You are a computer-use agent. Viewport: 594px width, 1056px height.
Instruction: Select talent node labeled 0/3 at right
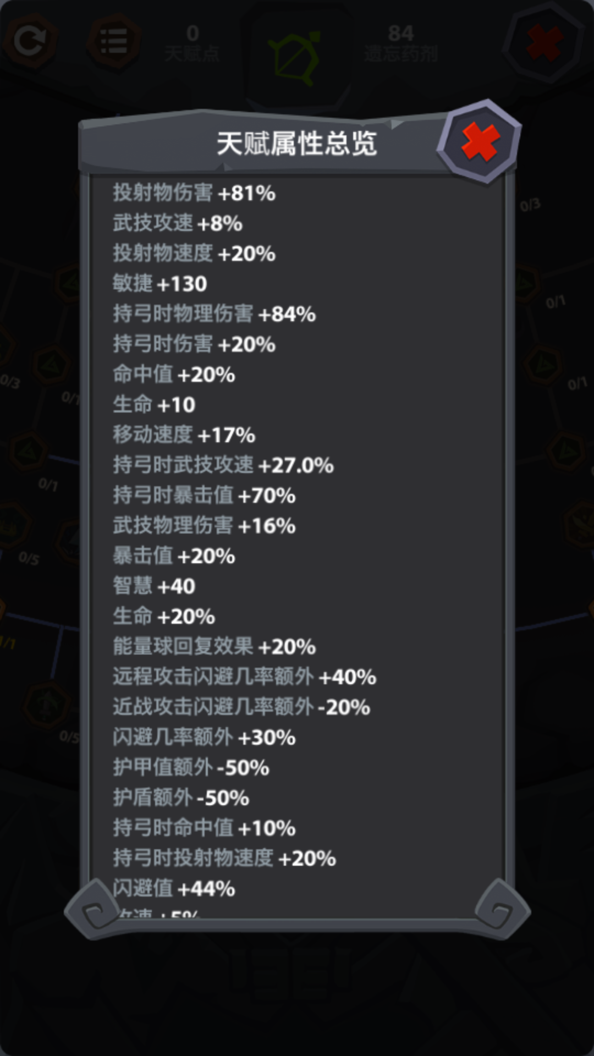[530, 205]
